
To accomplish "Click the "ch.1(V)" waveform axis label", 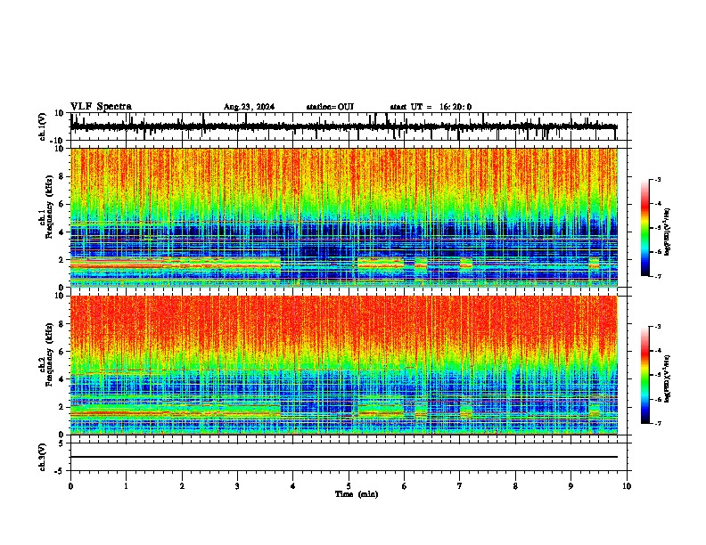I will pos(43,126).
